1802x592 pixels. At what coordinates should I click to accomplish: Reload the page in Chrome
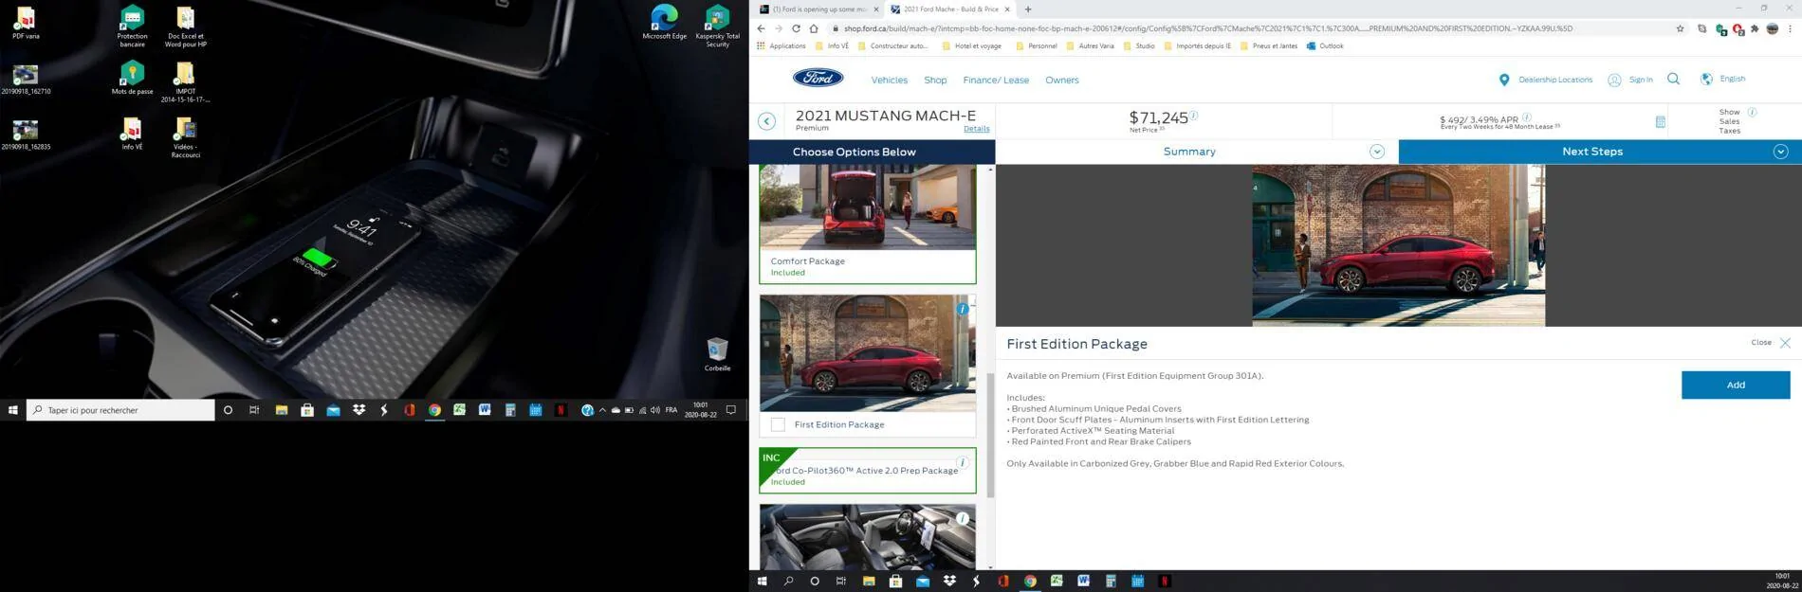[796, 28]
